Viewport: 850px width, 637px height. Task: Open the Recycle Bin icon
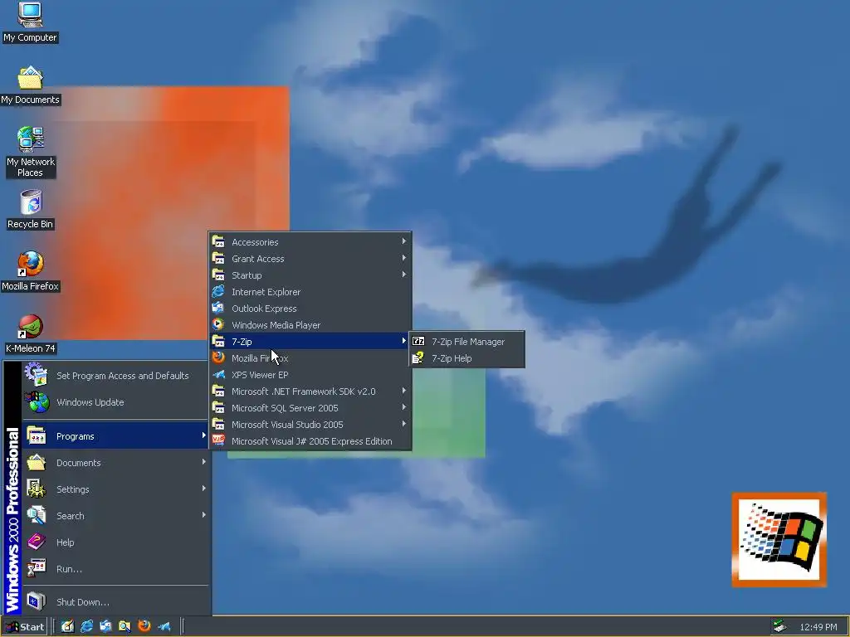pos(31,209)
